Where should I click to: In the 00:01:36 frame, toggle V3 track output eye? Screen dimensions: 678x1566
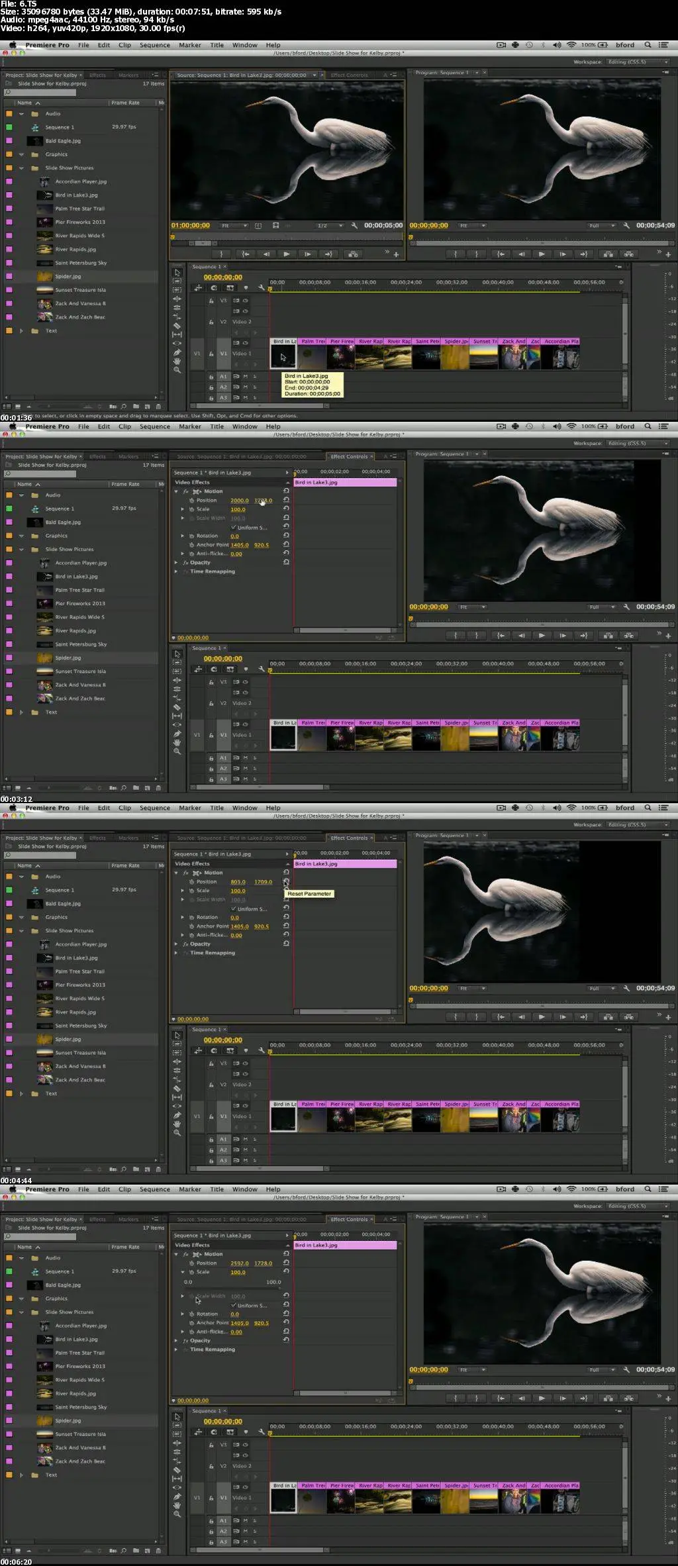point(245,301)
